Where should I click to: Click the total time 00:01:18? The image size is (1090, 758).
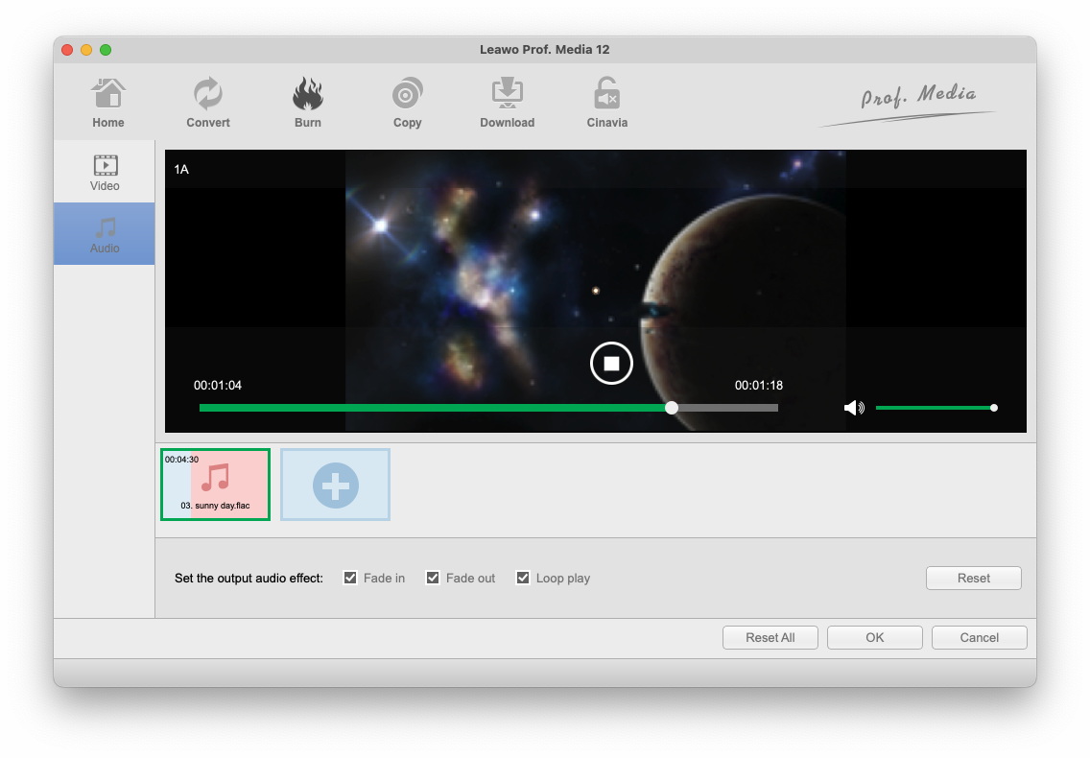pos(758,386)
